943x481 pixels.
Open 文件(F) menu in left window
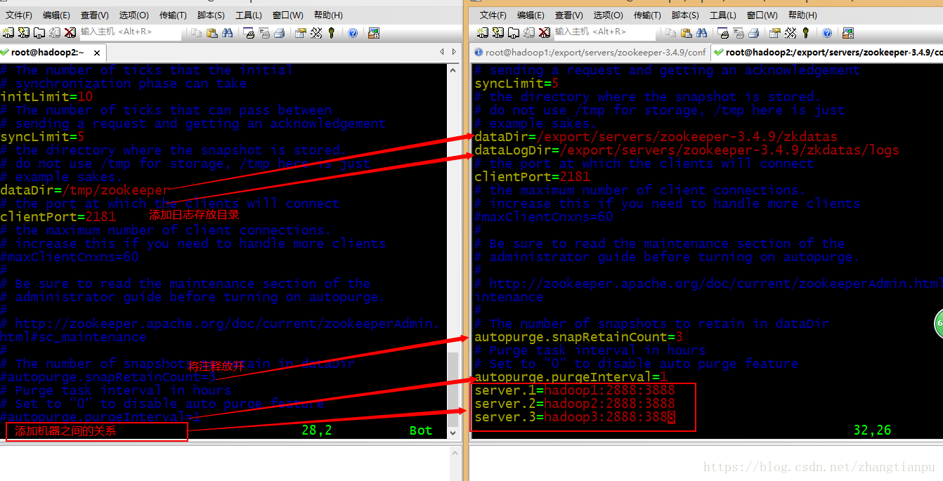click(x=19, y=15)
